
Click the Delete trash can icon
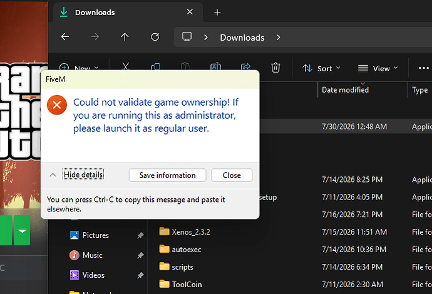(x=275, y=68)
